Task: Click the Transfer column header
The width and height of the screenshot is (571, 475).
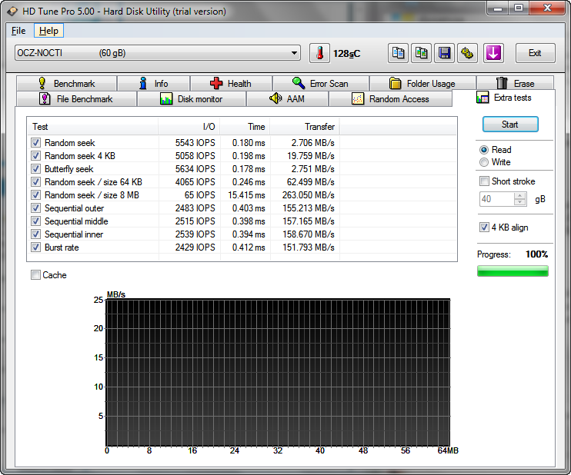Action: (305, 127)
